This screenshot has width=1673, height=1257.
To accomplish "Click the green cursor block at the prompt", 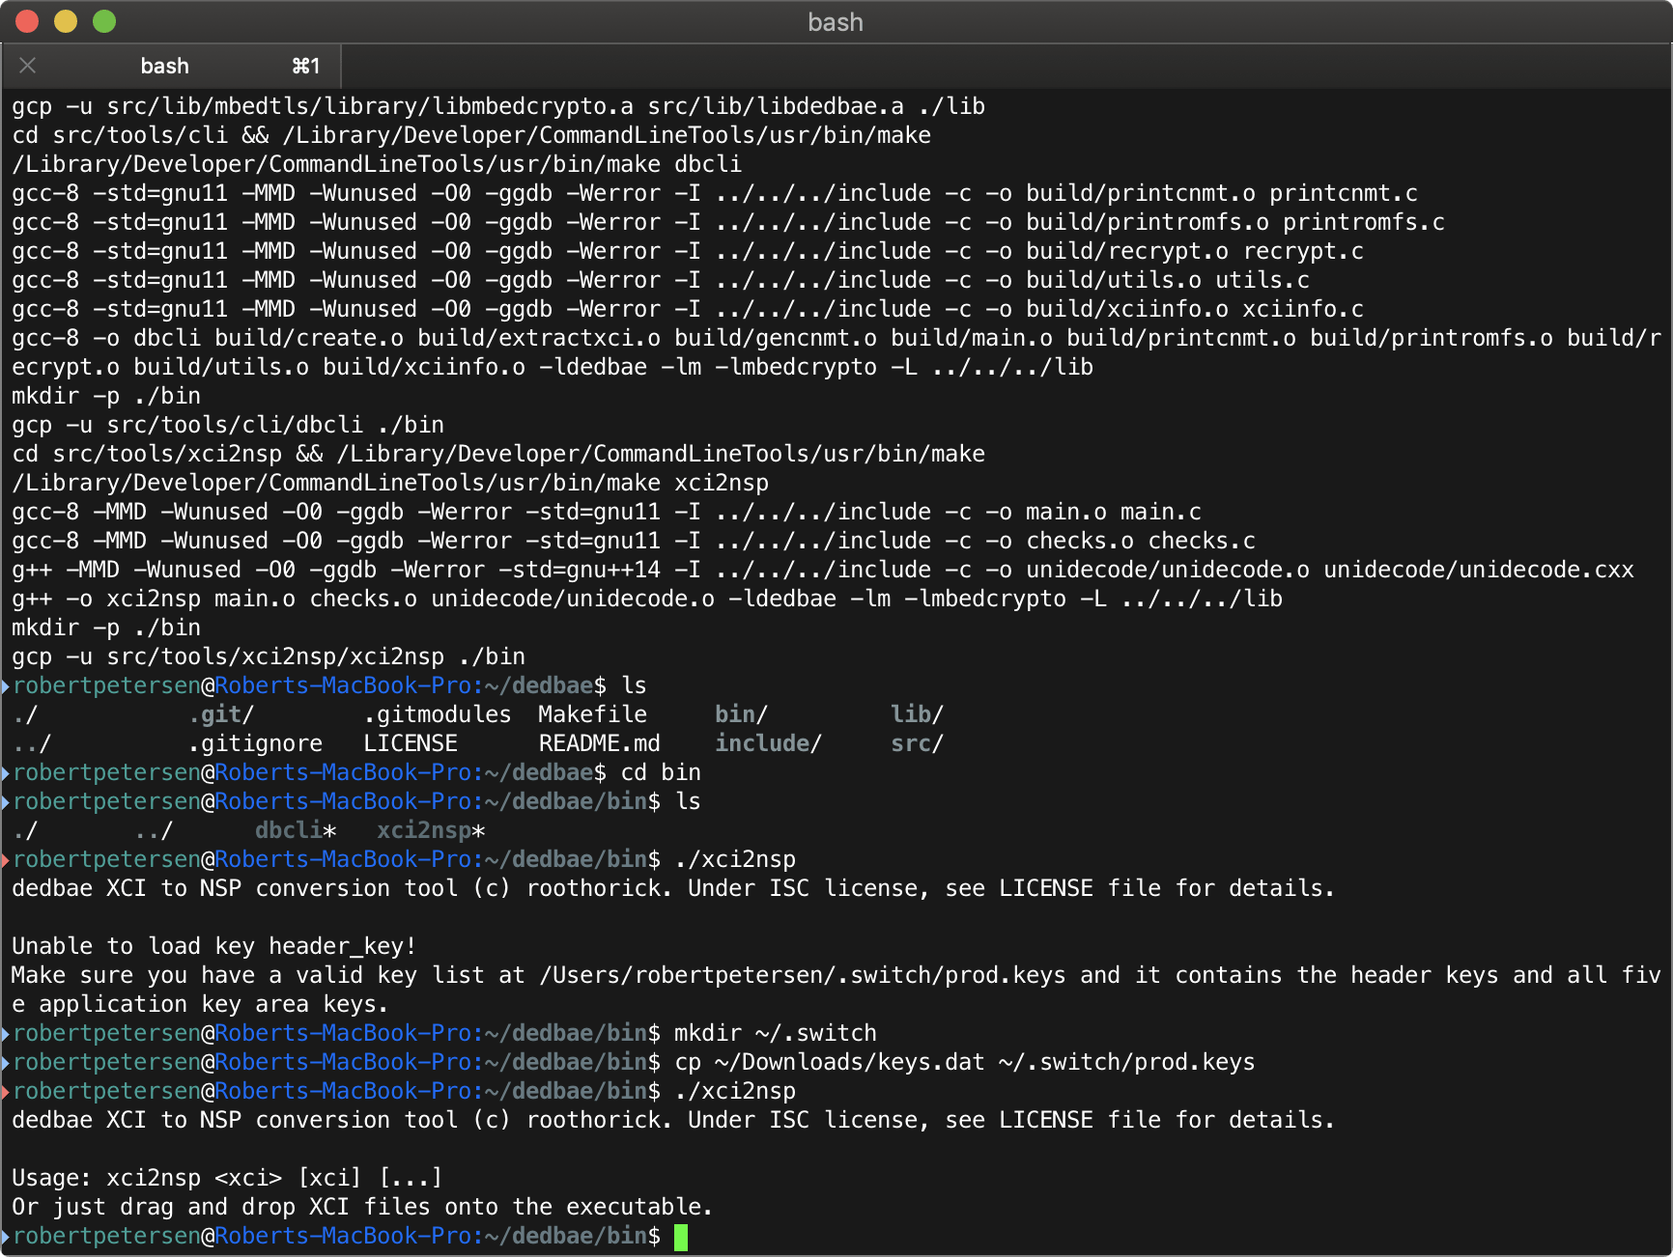I will pyautogui.click(x=681, y=1237).
